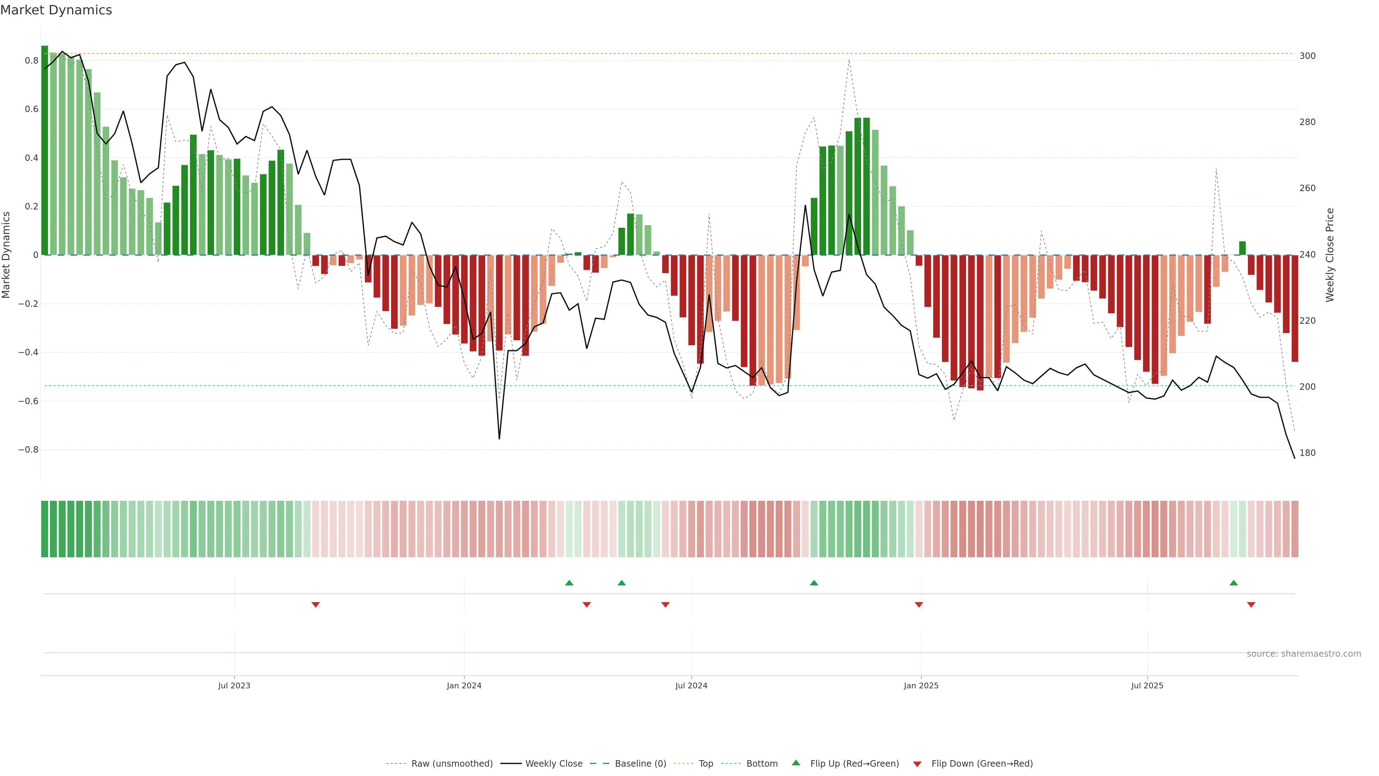
Task: Click the first red flip-down marker after Jul 2023
Action: point(316,605)
